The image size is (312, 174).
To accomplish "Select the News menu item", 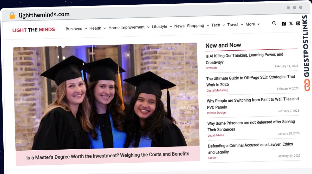I will [179, 26].
